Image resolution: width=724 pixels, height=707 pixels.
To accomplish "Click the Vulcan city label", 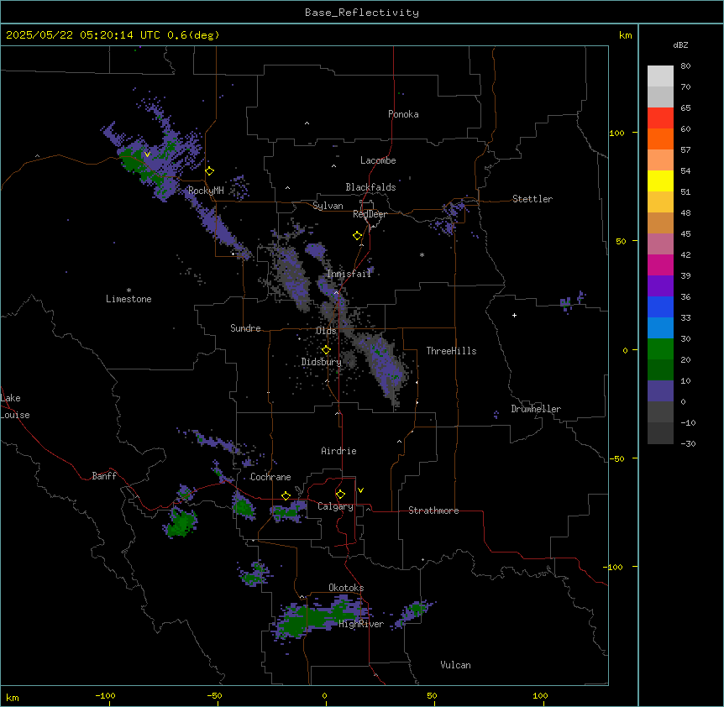I will click(456, 665).
